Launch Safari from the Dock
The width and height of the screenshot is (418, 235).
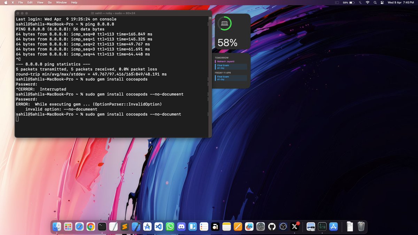pos(79,227)
